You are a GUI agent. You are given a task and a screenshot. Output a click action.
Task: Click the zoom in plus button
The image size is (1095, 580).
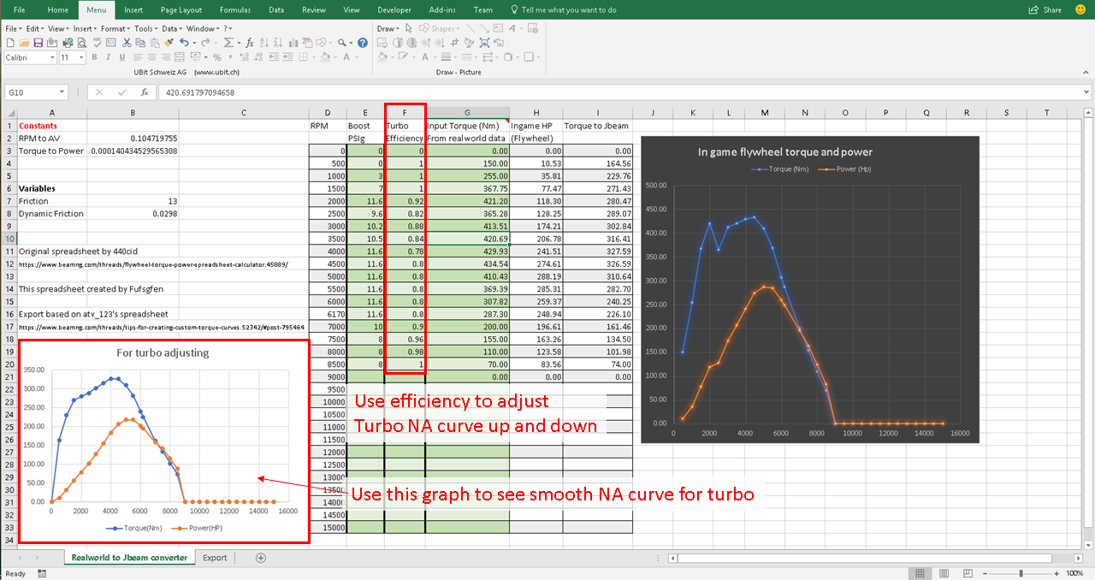pyautogui.click(x=1058, y=573)
